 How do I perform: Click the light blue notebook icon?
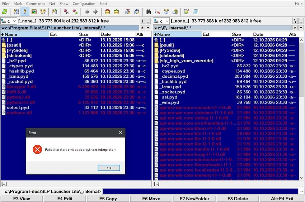(196, 12)
